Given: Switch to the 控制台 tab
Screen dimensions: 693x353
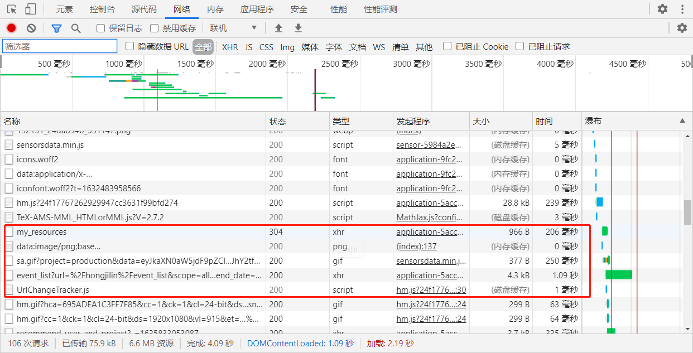Looking at the screenshot, I should (x=102, y=9).
